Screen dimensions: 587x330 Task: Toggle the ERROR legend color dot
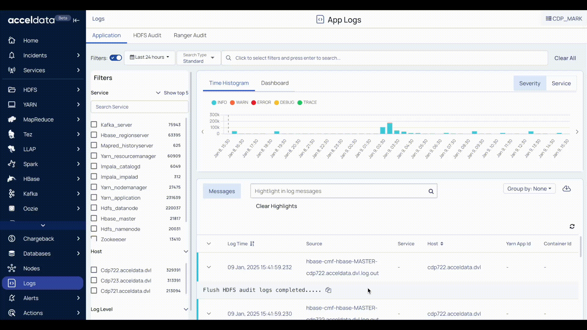pos(253,103)
